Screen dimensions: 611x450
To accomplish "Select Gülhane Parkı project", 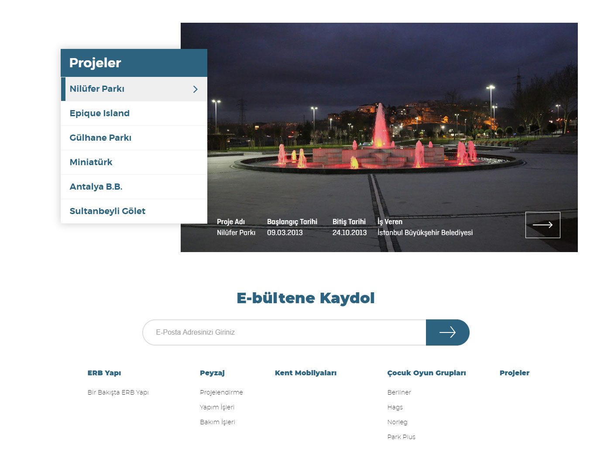I will tap(100, 138).
